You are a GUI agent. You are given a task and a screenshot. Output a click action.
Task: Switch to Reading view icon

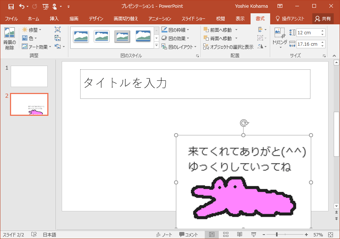[239, 235]
